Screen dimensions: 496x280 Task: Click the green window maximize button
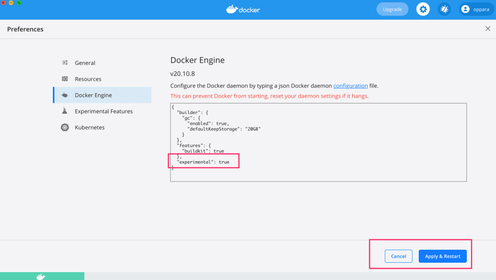click(19, 2)
